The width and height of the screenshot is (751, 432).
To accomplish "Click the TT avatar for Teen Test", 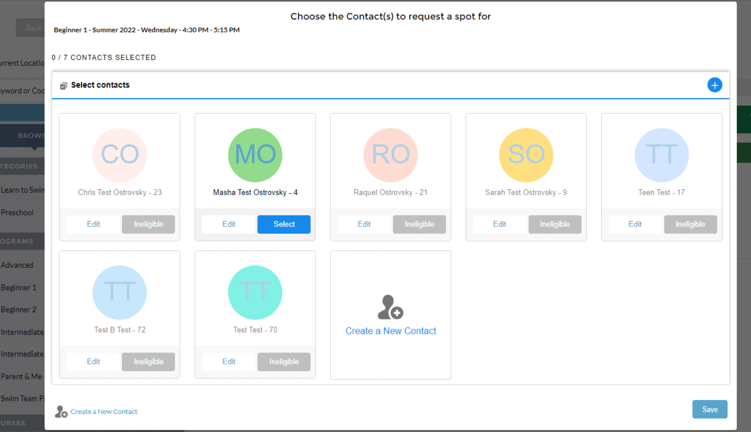I will click(x=662, y=155).
